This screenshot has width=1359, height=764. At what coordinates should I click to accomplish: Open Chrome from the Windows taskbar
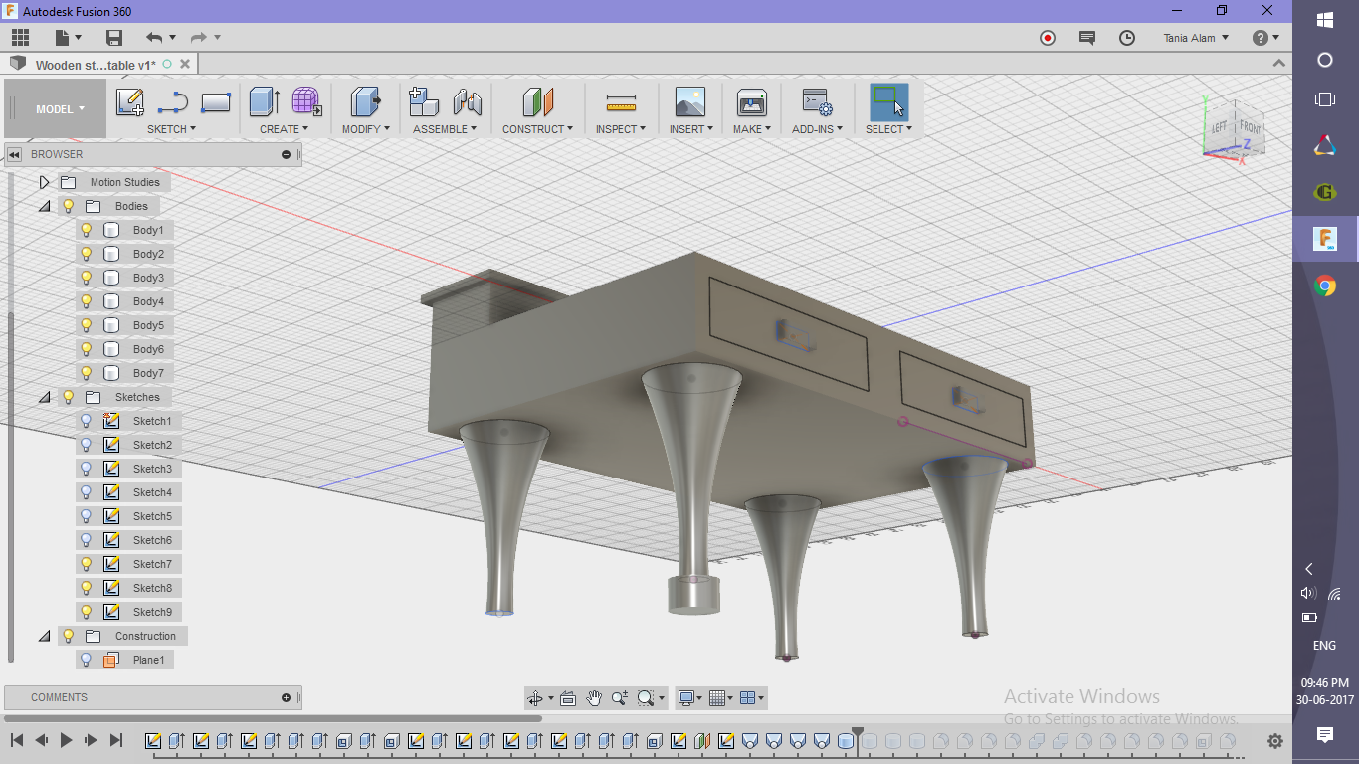1325,286
